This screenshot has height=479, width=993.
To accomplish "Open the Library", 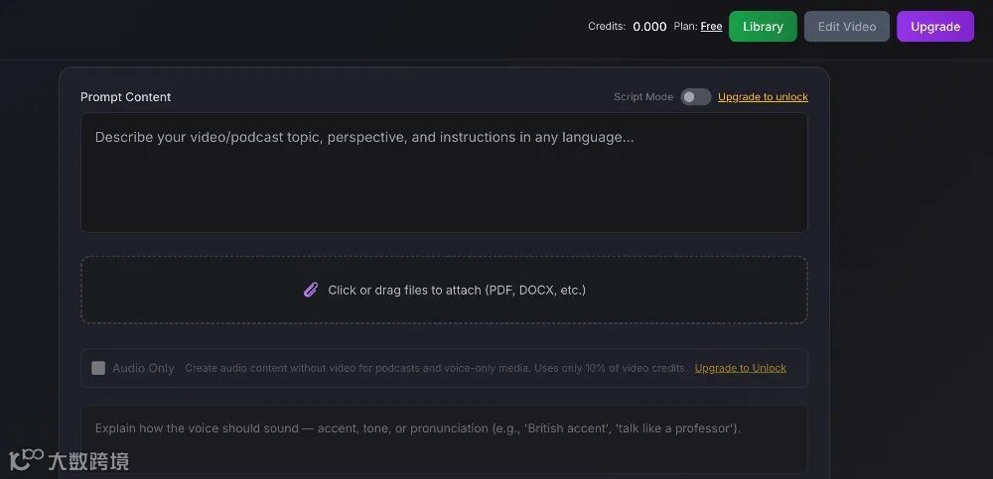I will point(763,27).
